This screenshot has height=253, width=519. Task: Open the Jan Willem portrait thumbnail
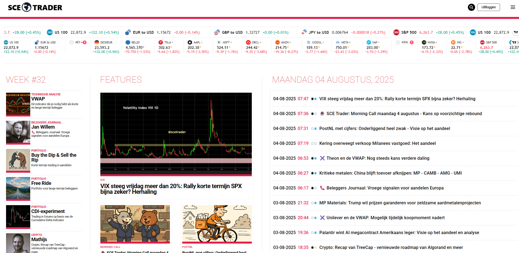[18, 133]
